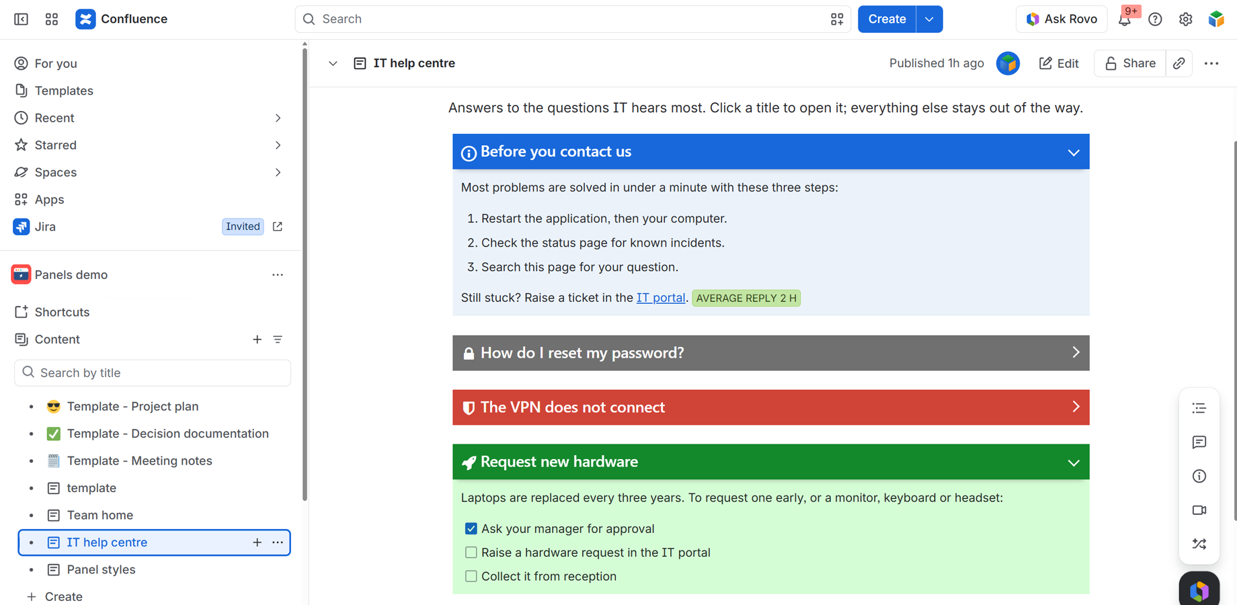
Task: Uncheck 'Ask your manager for approval'
Action: pos(471,528)
